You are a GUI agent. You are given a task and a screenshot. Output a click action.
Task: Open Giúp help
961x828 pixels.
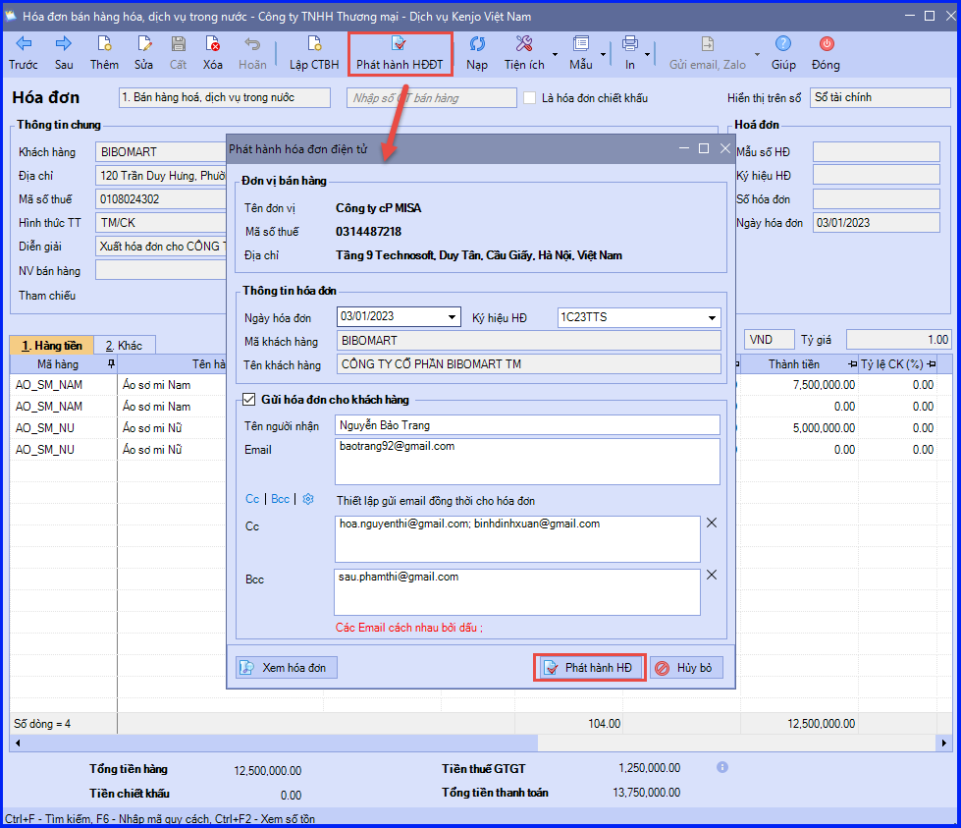coord(783,53)
